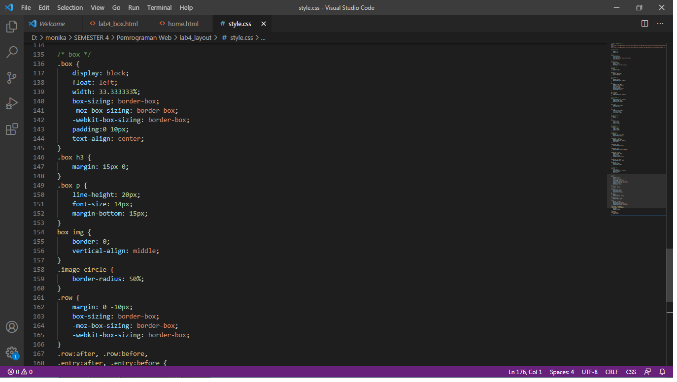The height and width of the screenshot is (382, 677).
Task: Show errors and warnings problems panel
Action: 20,372
